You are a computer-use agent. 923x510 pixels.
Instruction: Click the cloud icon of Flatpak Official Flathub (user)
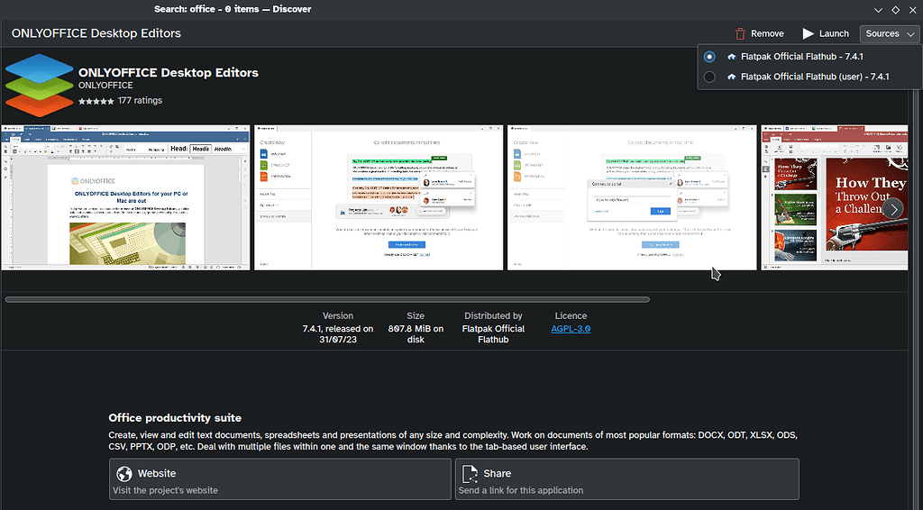coord(732,77)
